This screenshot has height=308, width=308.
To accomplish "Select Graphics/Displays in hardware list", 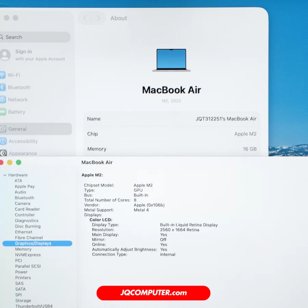I will click(33, 243).
